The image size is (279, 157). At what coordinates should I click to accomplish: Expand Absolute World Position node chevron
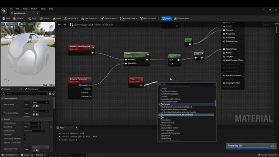tap(93, 48)
